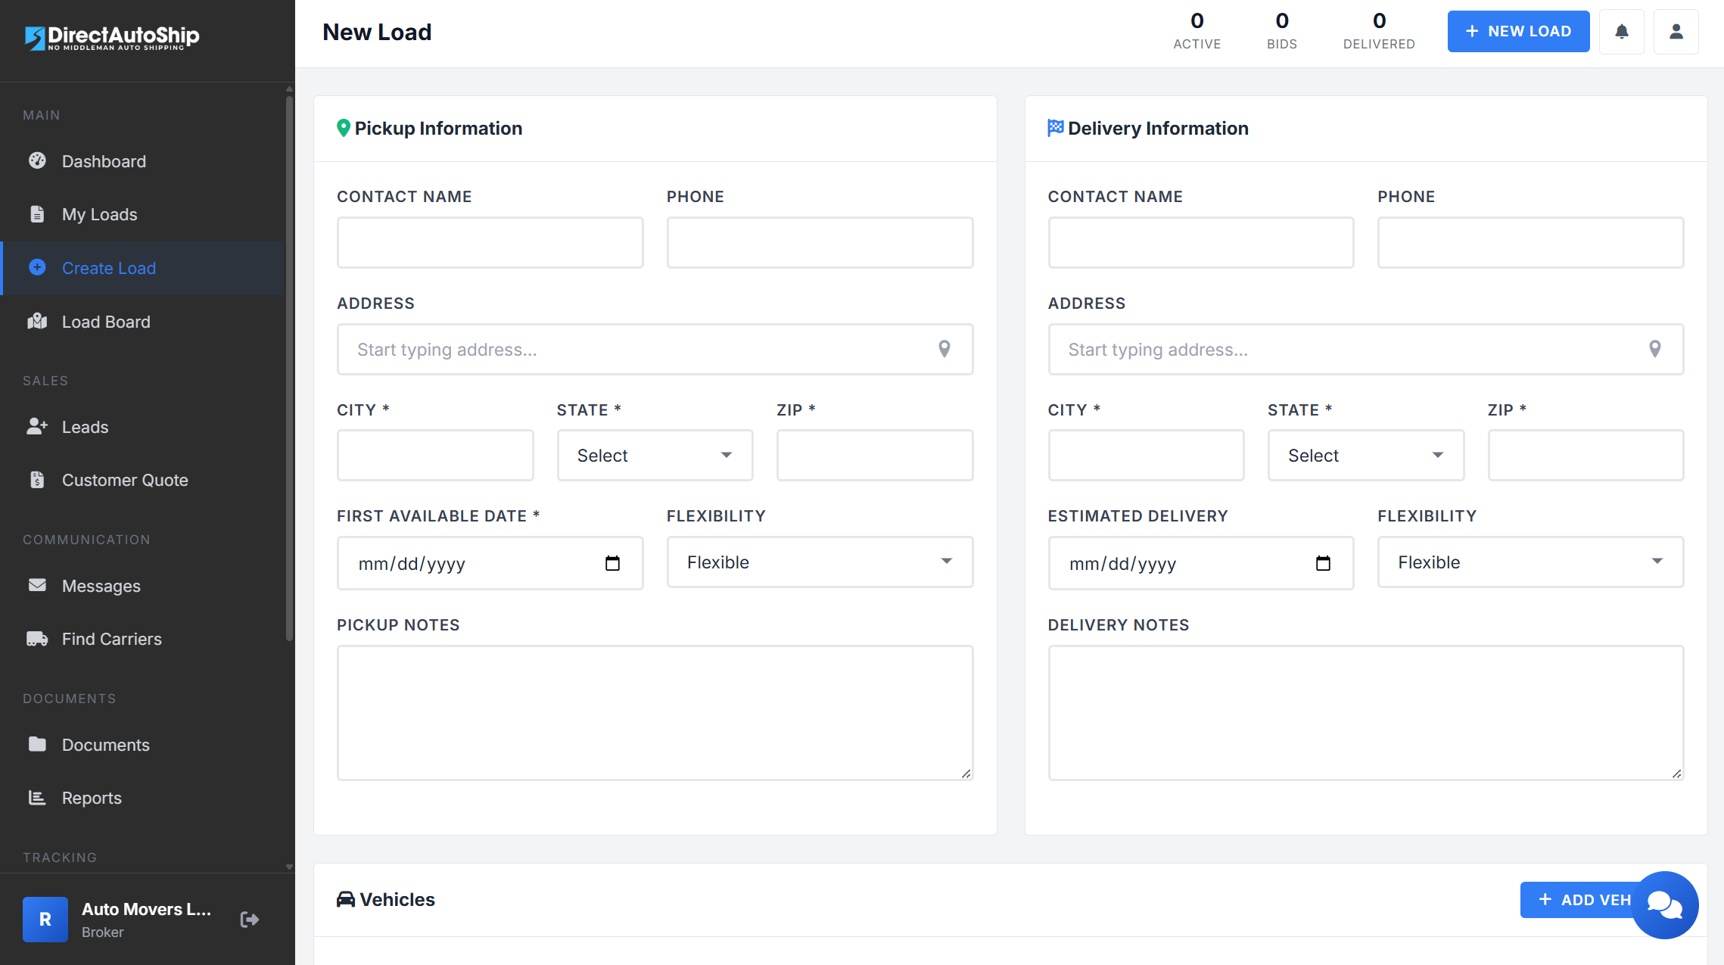Open Customer Quote in the sidebar

(x=144, y=480)
